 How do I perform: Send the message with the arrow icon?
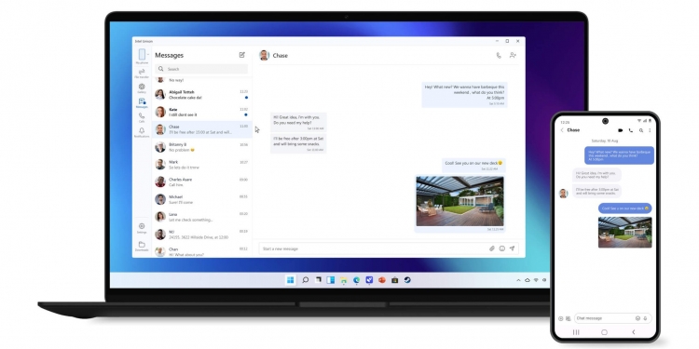click(512, 248)
